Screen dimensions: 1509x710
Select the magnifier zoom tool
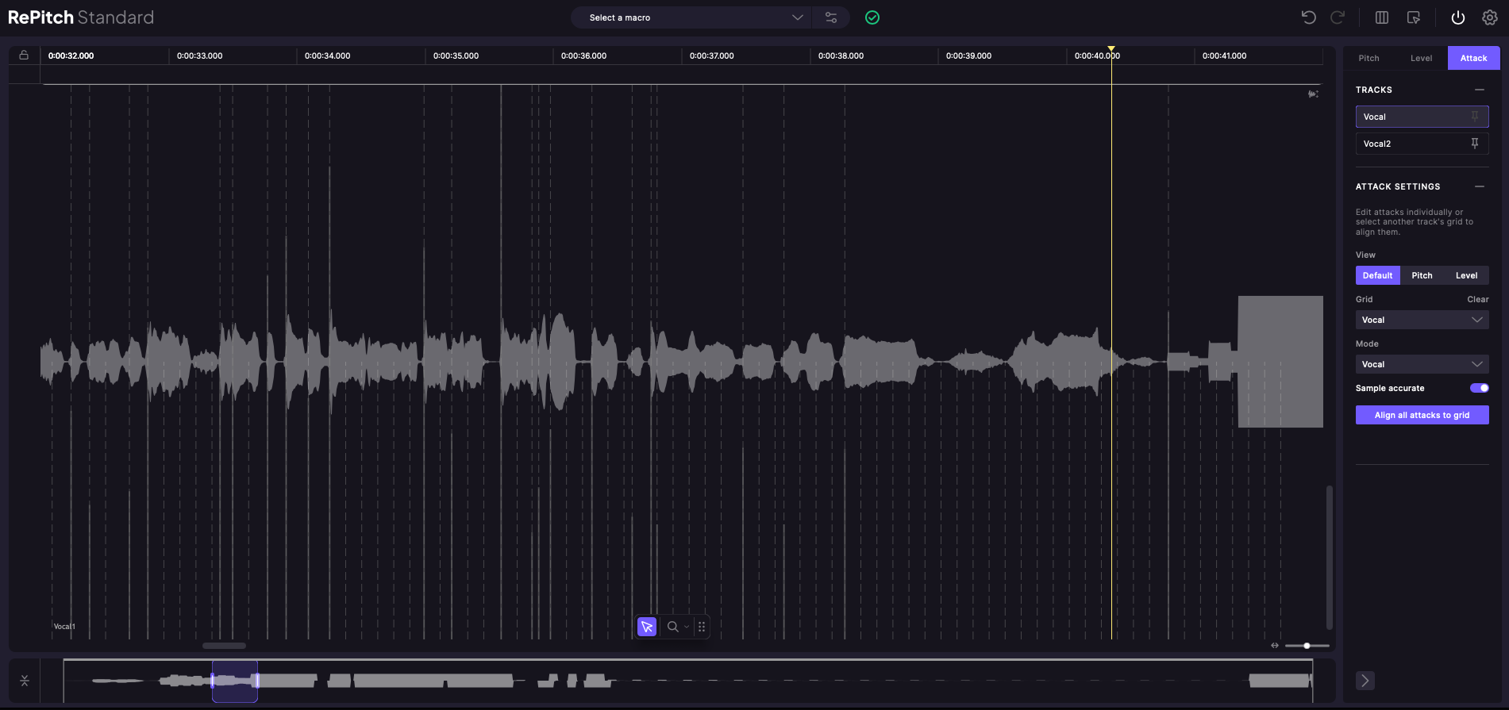pos(673,627)
